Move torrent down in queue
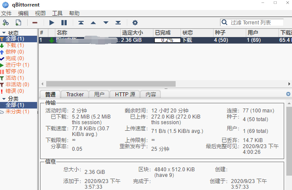The height and width of the screenshot is (190, 292). click(x=105, y=23)
